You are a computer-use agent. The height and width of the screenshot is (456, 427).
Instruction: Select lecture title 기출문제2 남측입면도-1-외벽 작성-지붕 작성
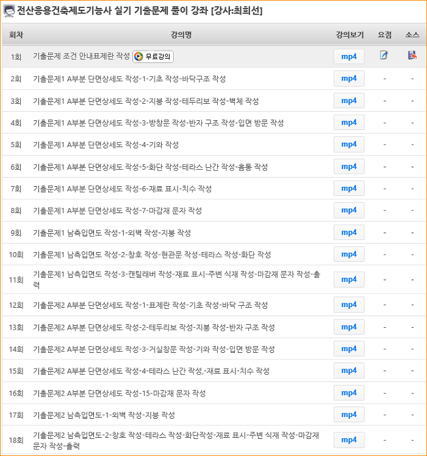(104, 415)
